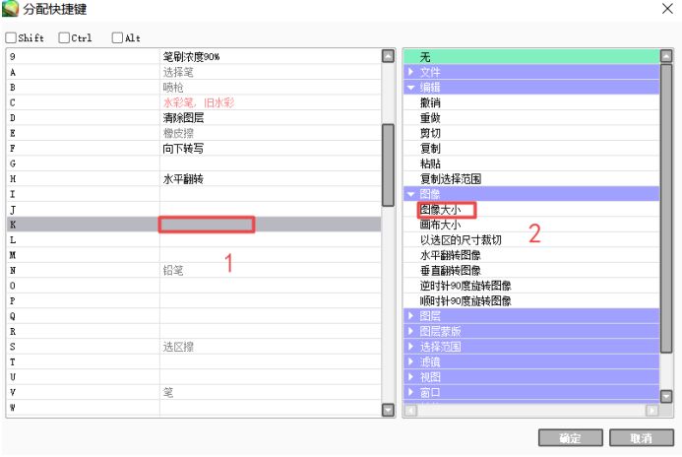Expand the 图层 category
This screenshot has width=682, height=457.
(x=412, y=316)
